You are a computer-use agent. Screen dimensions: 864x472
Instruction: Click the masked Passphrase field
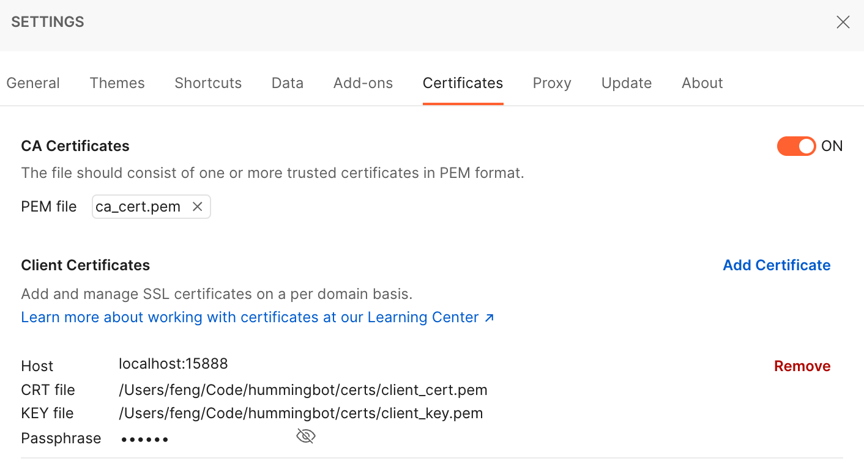point(144,439)
